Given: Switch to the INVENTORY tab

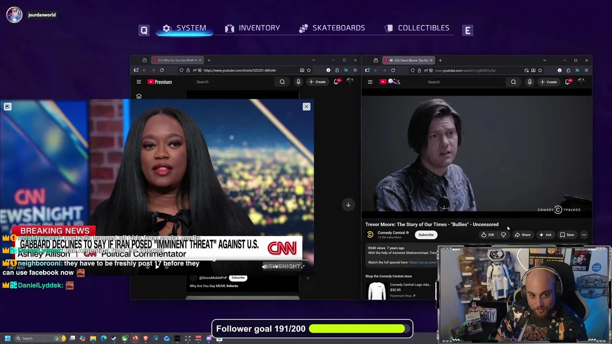Looking at the screenshot, I should click(252, 28).
